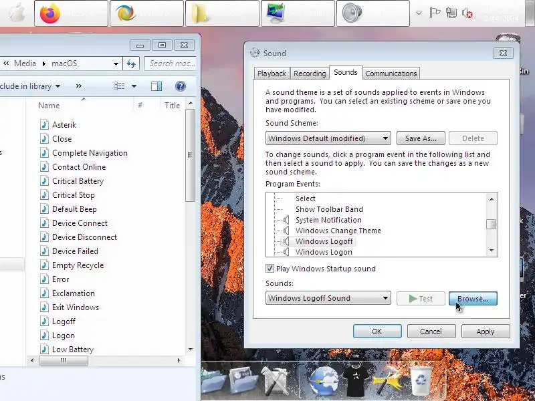The width and height of the screenshot is (535, 401).
Task: Click the Low Battery file's music icon
Action: click(44, 349)
